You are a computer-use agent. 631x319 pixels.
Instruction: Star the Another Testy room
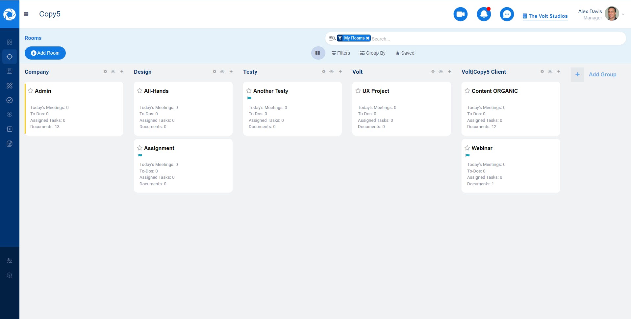pos(249,91)
